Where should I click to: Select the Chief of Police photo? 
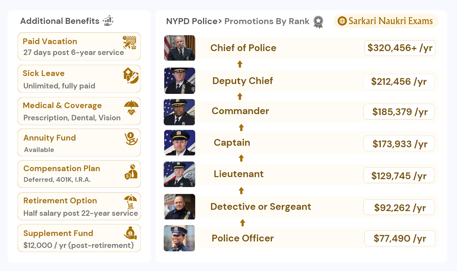click(x=179, y=48)
